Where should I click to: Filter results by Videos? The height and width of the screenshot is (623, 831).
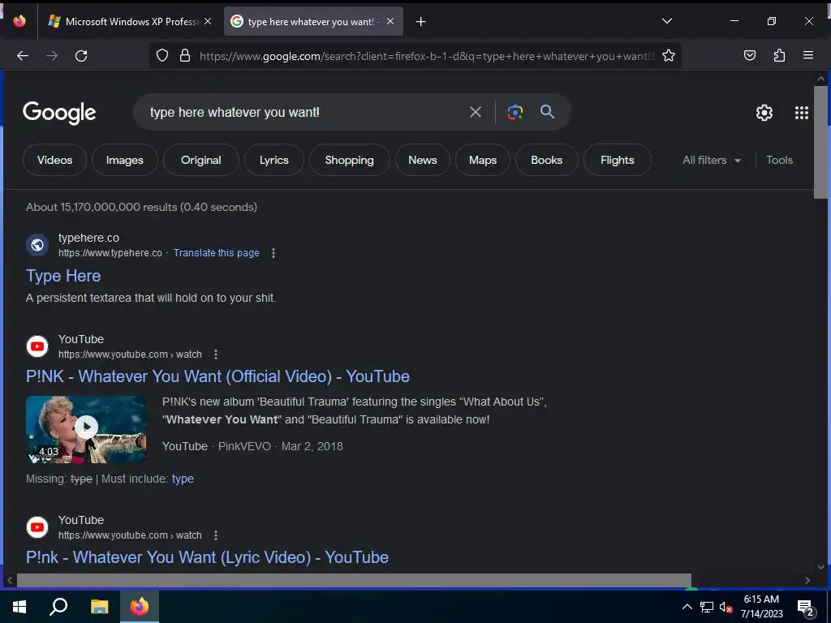[x=54, y=160]
